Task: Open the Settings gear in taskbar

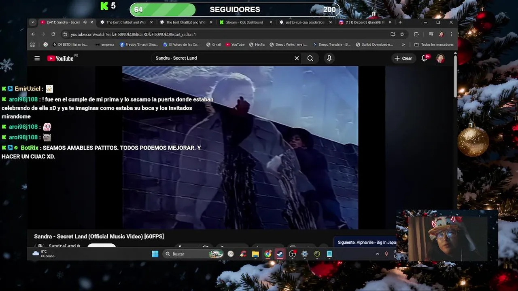Action: [305, 254]
